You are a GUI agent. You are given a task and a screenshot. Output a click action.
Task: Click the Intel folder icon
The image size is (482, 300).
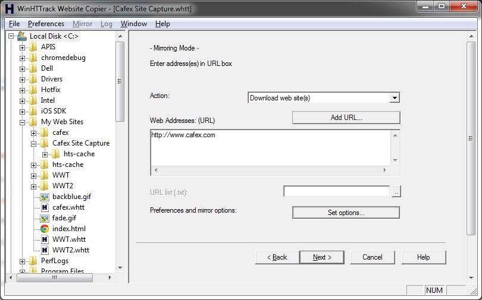33,100
